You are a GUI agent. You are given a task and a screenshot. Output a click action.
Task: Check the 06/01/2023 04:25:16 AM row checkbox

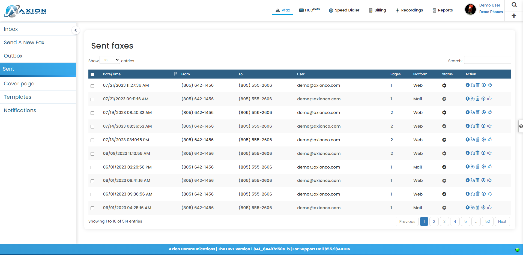92,208
